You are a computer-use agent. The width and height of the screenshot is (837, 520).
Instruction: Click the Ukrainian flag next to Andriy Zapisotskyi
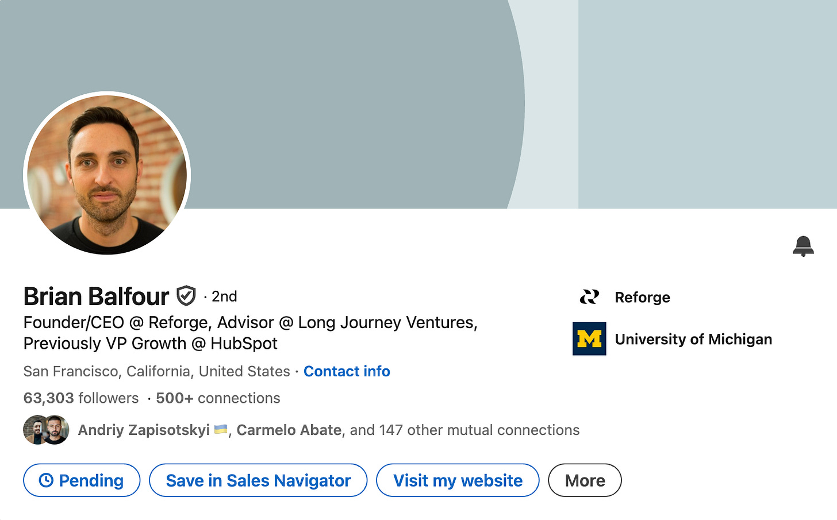(220, 429)
